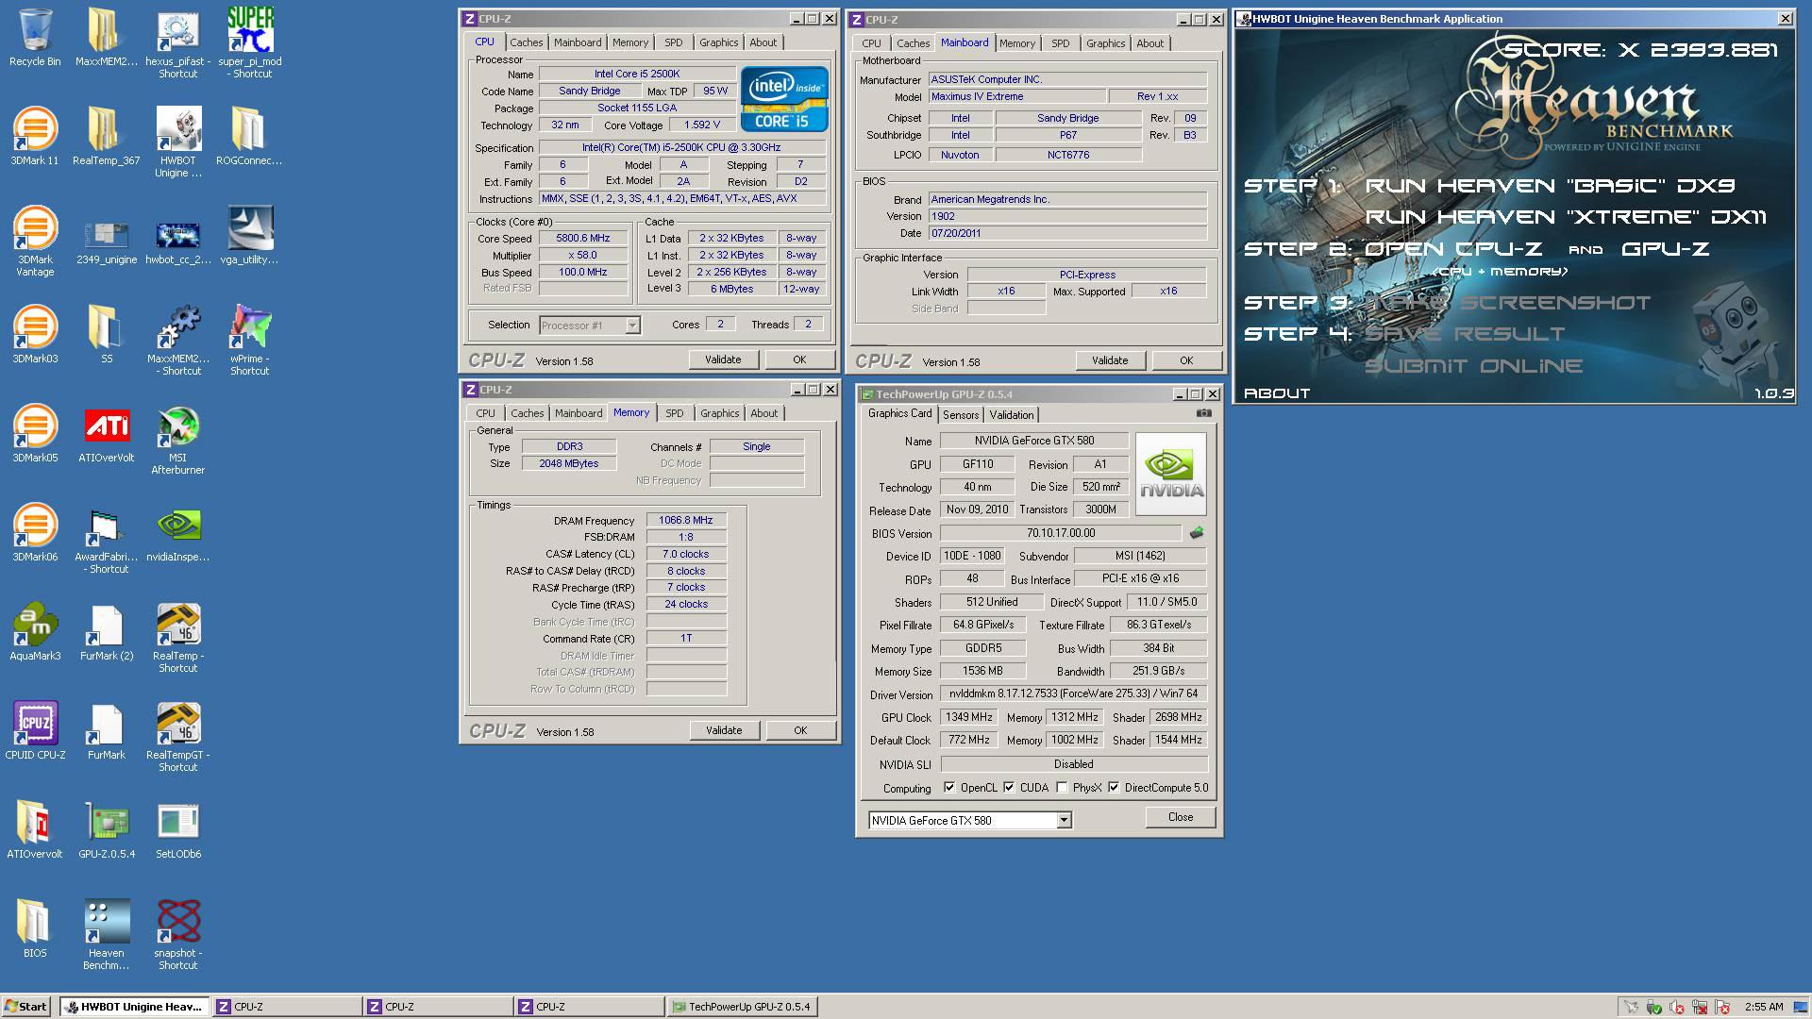
Task: Open 3DMark06 desktop icon
Action: pyautogui.click(x=35, y=526)
